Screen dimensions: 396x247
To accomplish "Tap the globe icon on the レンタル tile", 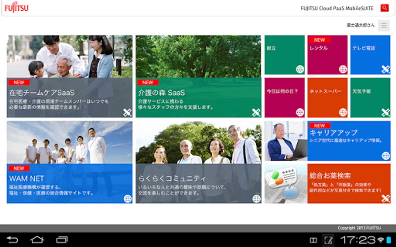I will click(x=343, y=69).
